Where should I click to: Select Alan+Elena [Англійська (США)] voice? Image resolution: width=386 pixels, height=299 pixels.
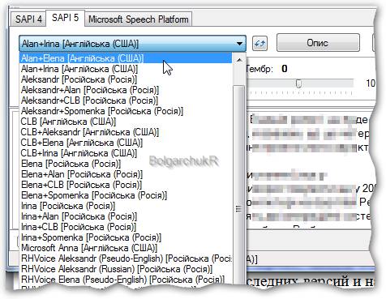[x=126, y=58]
